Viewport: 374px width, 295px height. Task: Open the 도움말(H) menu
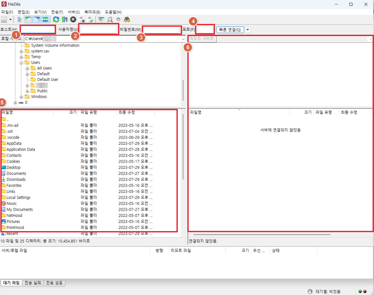pyautogui.click(x=113, y=12)
